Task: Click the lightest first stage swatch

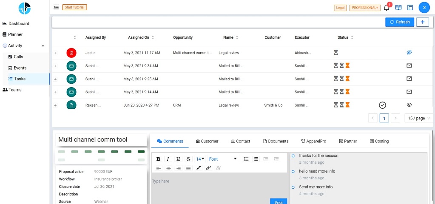Action: tap(61, 152)
